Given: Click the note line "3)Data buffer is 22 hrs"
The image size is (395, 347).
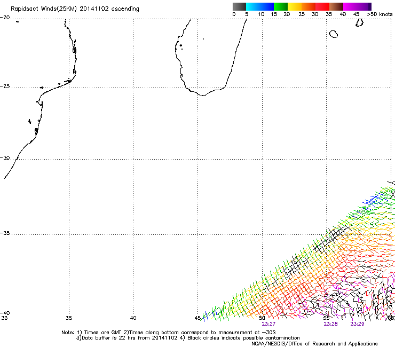Looking at the screenshot, I should pyautogui.click(x=188, y=338).
